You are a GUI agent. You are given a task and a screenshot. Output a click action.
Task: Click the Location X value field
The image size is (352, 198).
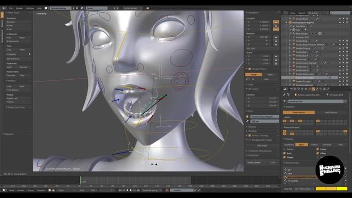pyautogui.click(x=259, y=22)
